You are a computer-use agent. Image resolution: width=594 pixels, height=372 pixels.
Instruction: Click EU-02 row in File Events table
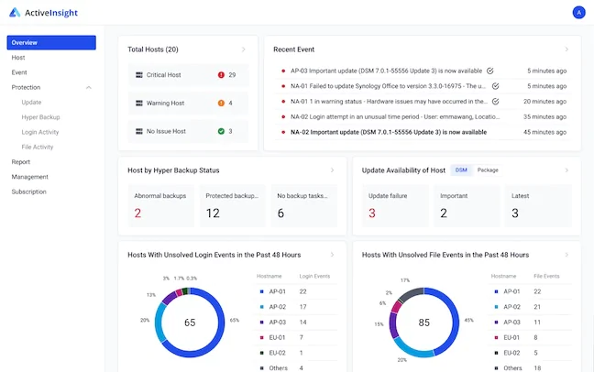(x=531, y=353)
